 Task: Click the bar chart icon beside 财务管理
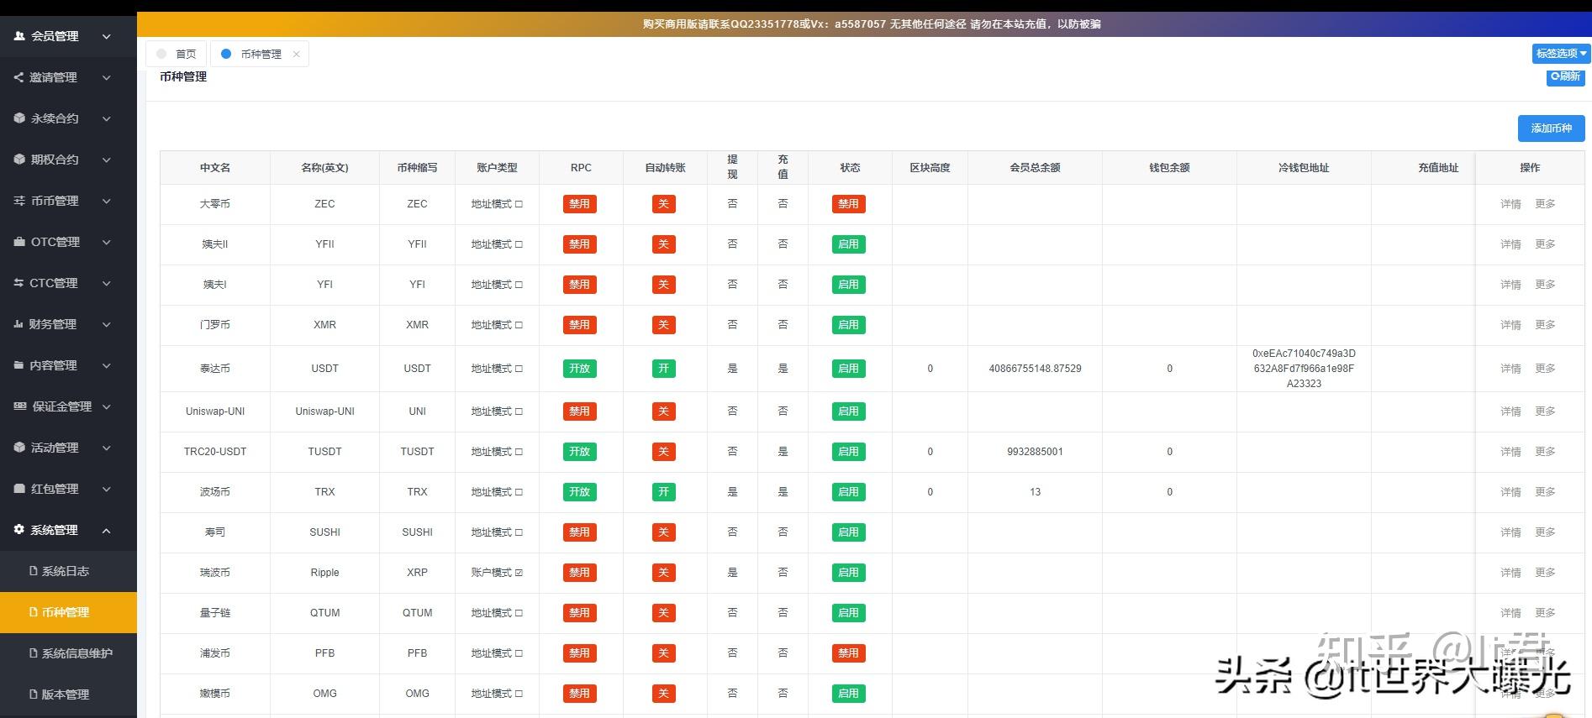(x=18, y=324)
